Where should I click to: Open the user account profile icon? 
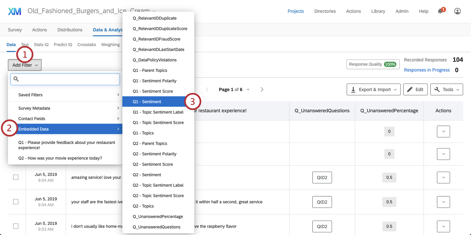(x=457, y=11)
